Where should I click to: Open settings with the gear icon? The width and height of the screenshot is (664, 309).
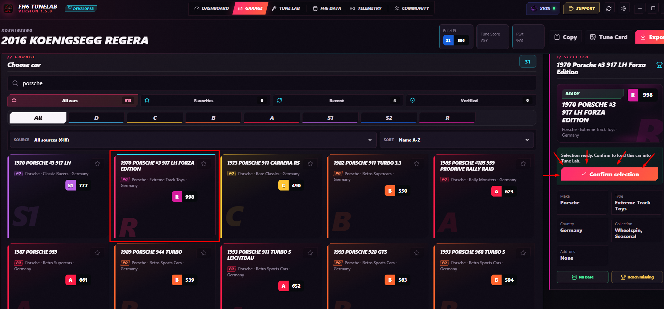click(624, 9)
